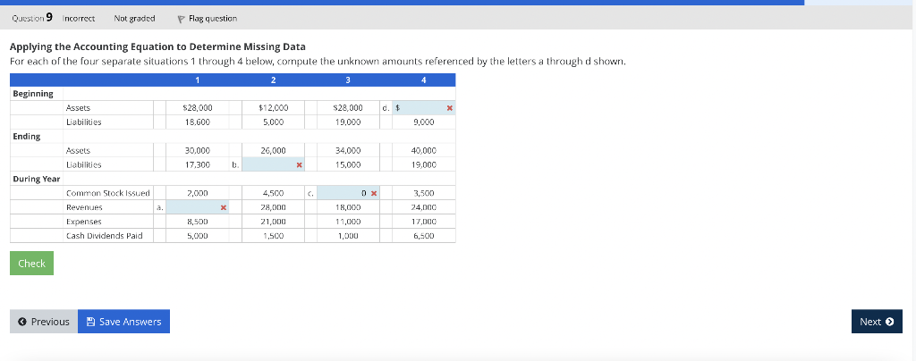Click the value 2,000 in column 1
The image size is (916, 361).
click(198, 193)
